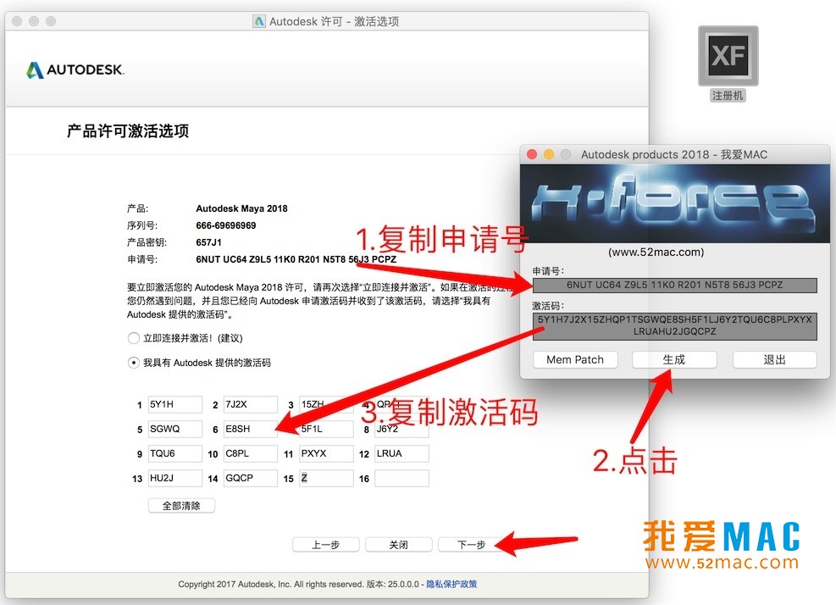Click the Copyright 2017 Autodesk footer text
The width and height of the screenshot is (836, 605).
[x=271, y=584]
